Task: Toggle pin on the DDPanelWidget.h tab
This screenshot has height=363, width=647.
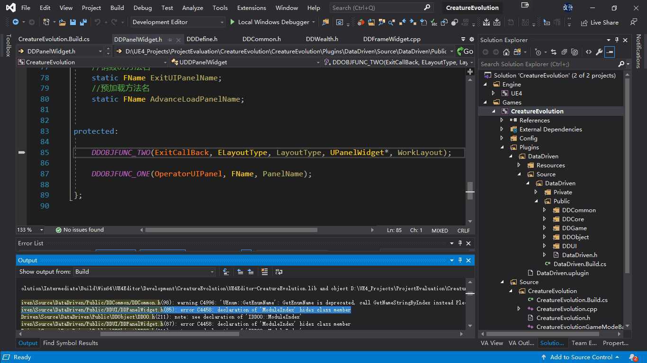Action: coord(169,40)
